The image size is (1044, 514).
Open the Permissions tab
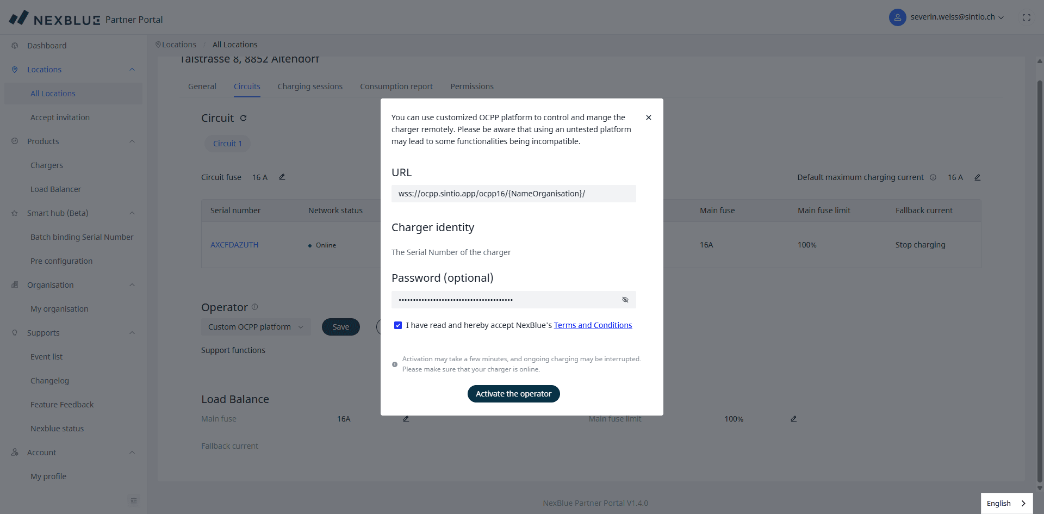(x=471, y=86)
